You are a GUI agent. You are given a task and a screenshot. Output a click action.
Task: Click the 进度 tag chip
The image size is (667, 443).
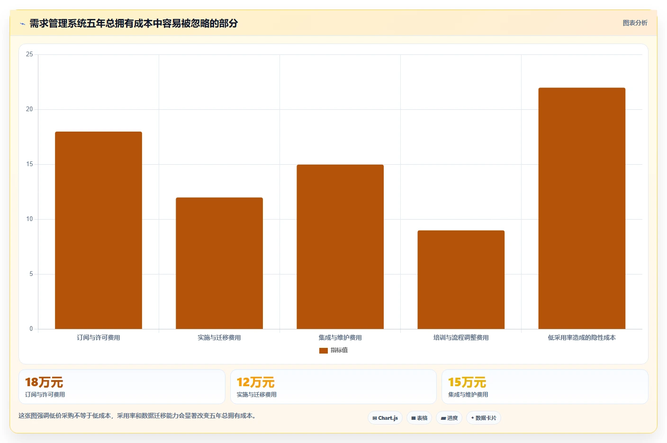[449, 418]
